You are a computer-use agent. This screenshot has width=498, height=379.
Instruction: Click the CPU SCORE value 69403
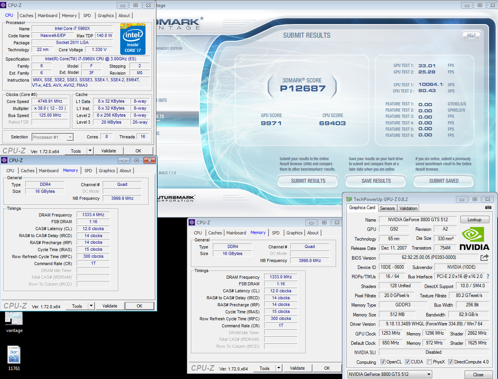tap(332, 123)
